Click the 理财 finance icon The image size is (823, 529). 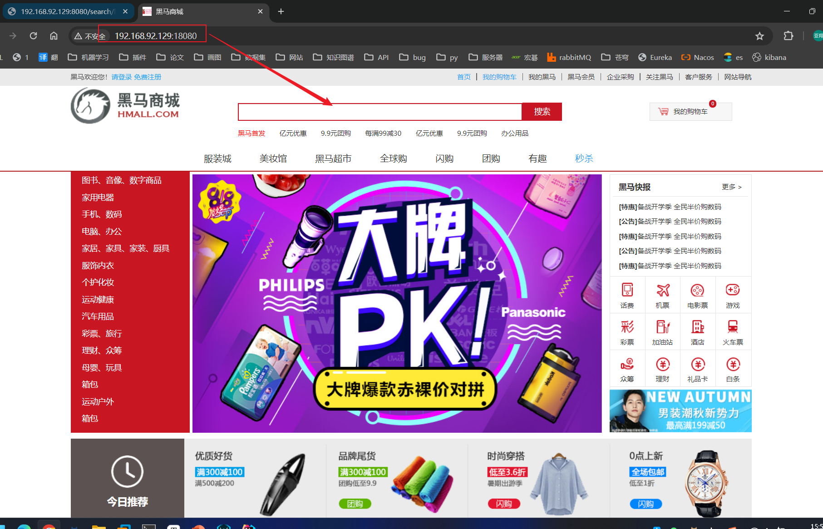663,364
